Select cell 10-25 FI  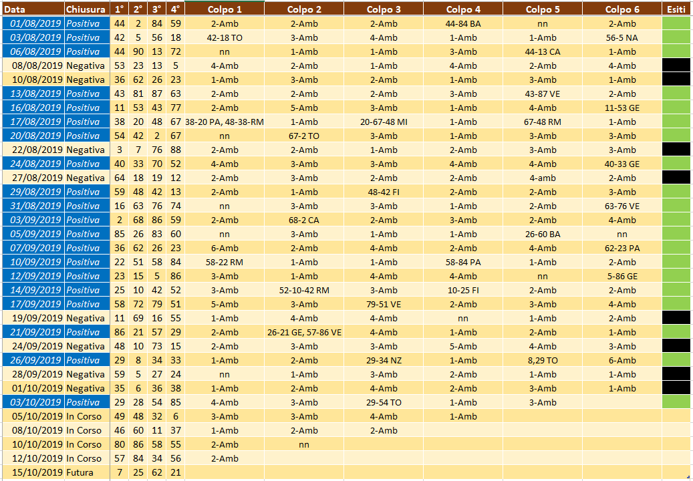pos(463,290)
